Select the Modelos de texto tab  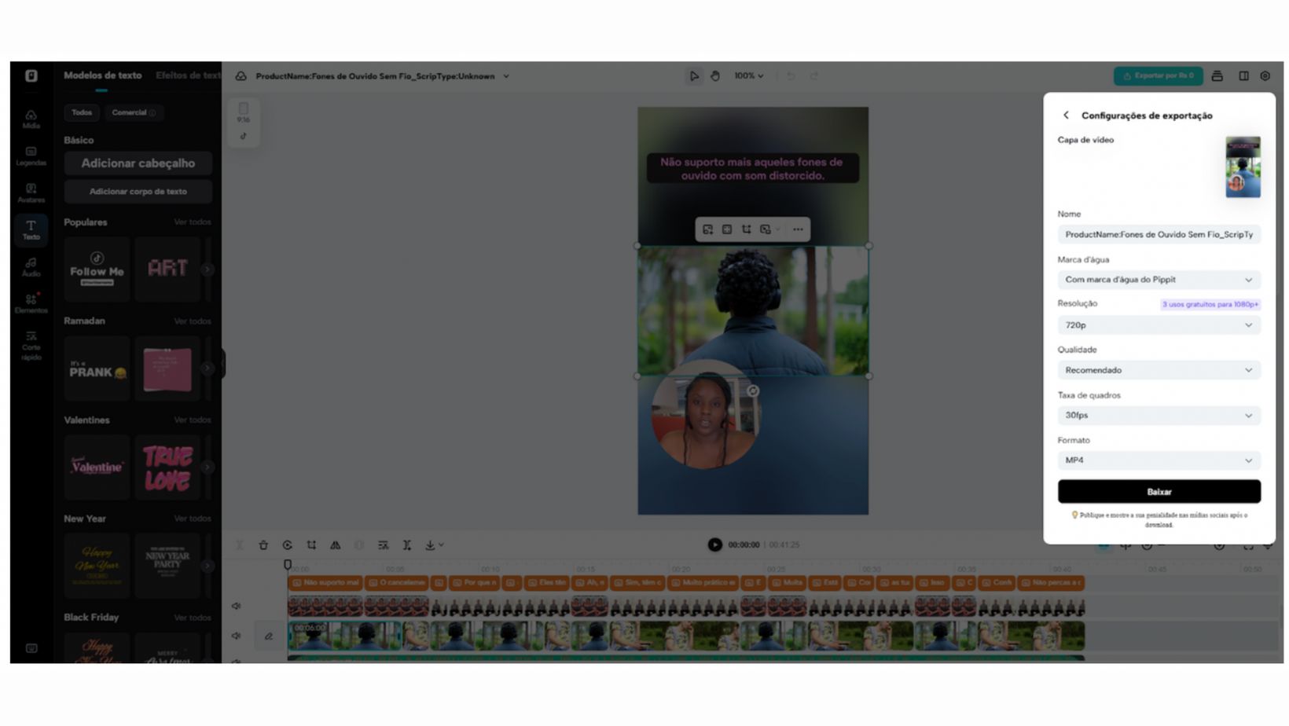click(102, 75)
